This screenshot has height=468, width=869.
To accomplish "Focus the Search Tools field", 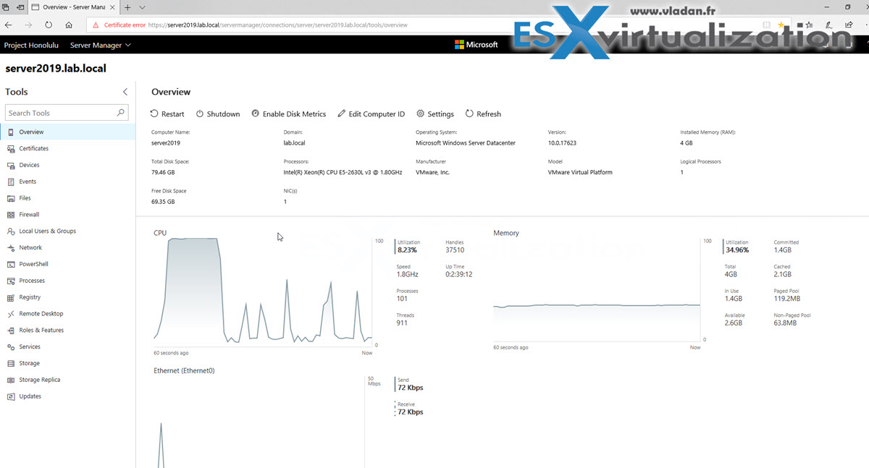I will pos(67,113).
